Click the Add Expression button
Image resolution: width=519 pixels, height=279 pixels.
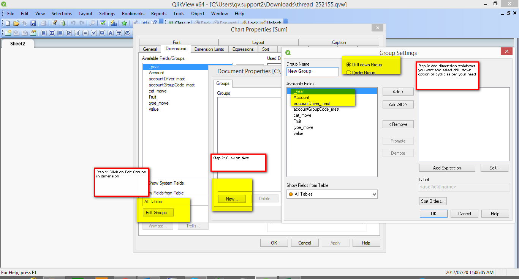click(447, 168)
